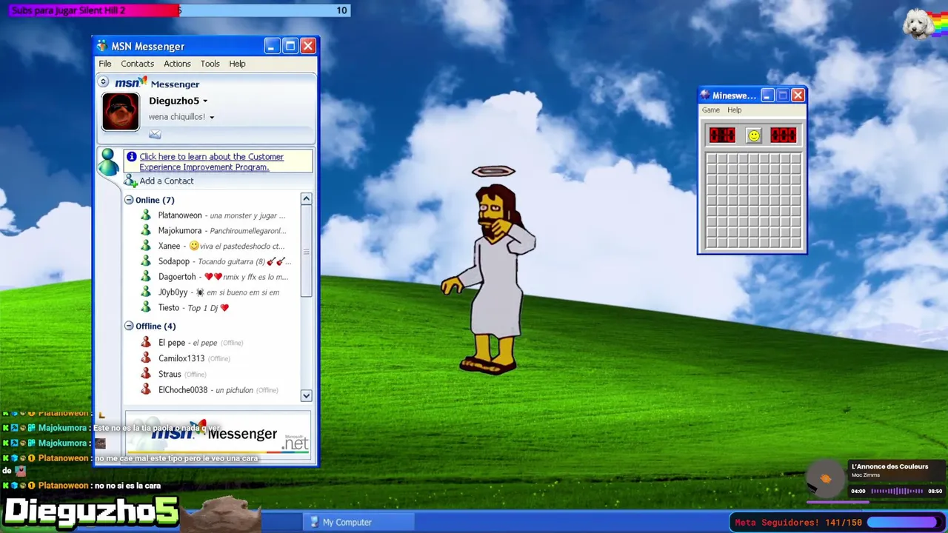The width and height of the screenshot is (948, 533).
Task: Click the Meta Seguidores progress bar
Action: pos(901,523)
